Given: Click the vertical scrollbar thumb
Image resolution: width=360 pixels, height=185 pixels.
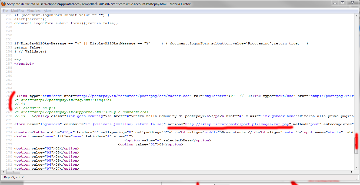Looking at the screenshot, I should click(356, 145).
